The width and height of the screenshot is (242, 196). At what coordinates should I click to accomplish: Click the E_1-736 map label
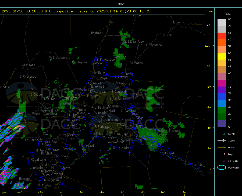tap(166, 35)
